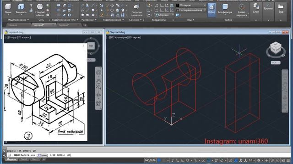This screenshot has width=293, height=164.
Task: Click the workspace gear icon in status bar
Action: (259, 160)
